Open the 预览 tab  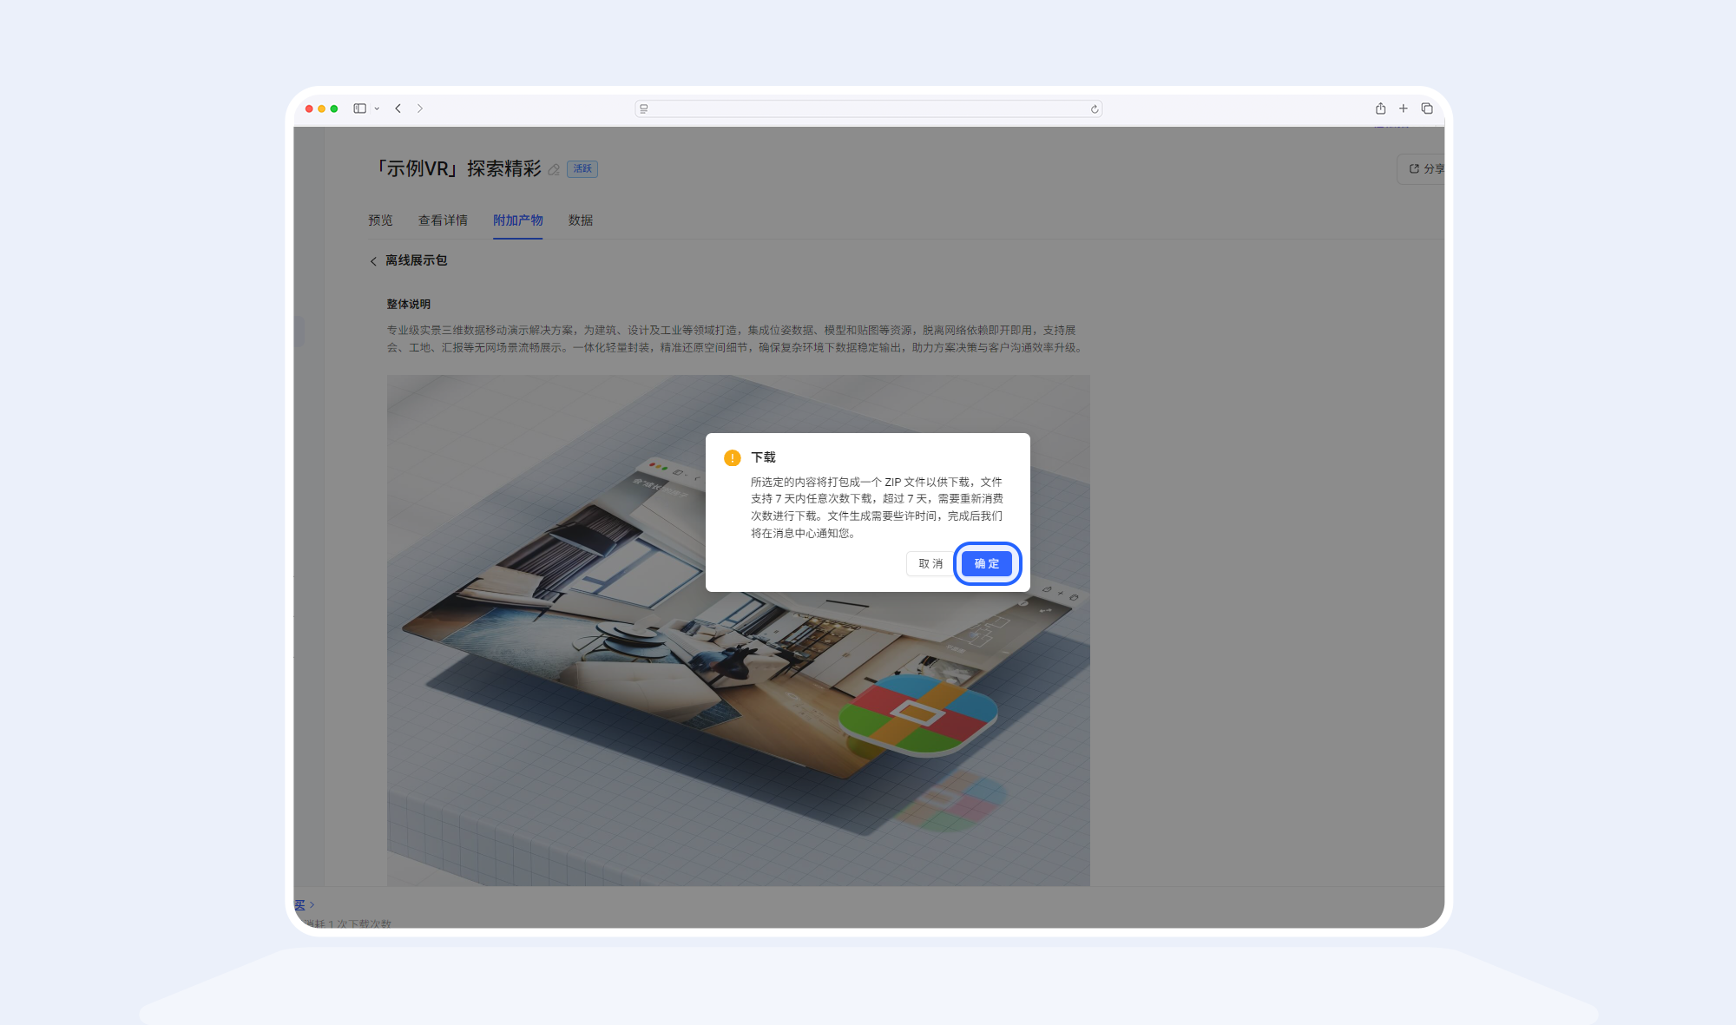pos(380,220)
